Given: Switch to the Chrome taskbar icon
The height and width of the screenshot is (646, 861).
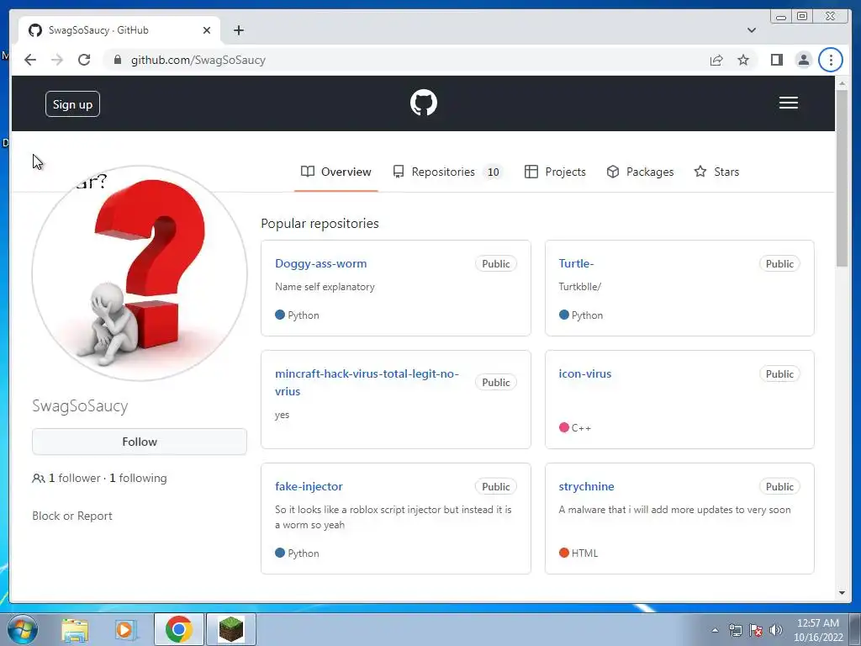Looking at the screenshot, I should click(x=178, y=629).
